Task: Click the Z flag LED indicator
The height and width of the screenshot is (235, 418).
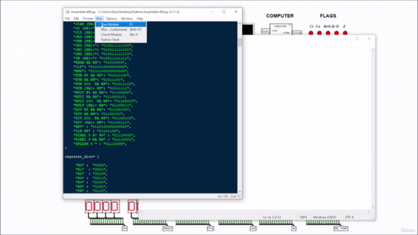Action: tap(345, 33)
